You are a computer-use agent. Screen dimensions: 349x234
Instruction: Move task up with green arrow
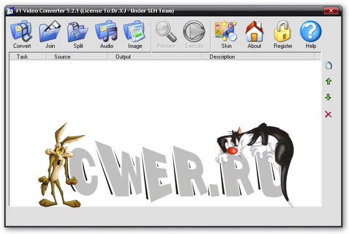tap(328, 82)
